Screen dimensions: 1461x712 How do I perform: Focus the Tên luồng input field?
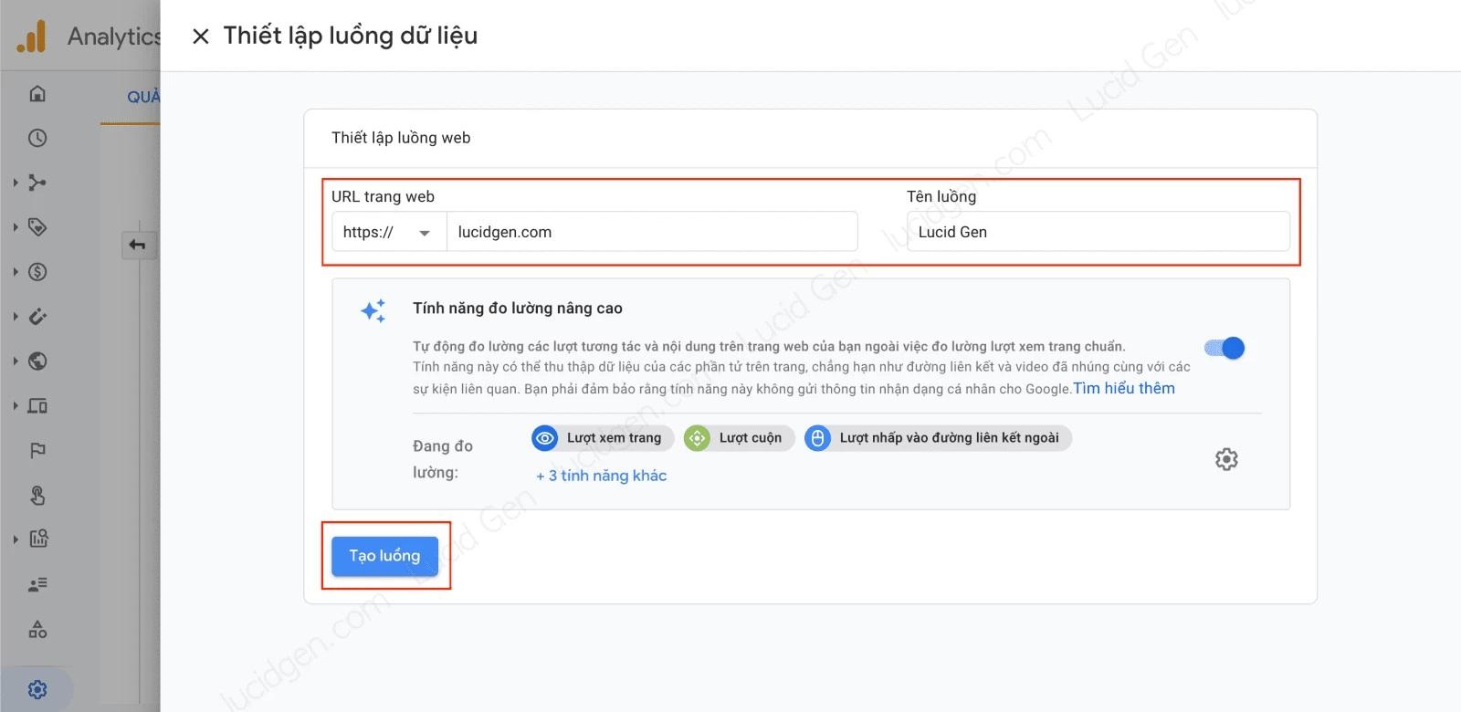(x=1098, y=232)
